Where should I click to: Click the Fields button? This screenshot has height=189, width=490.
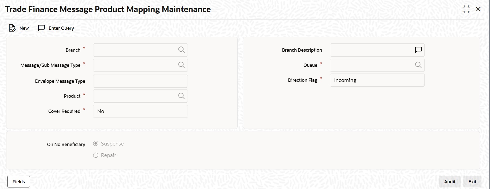point(18,181)
